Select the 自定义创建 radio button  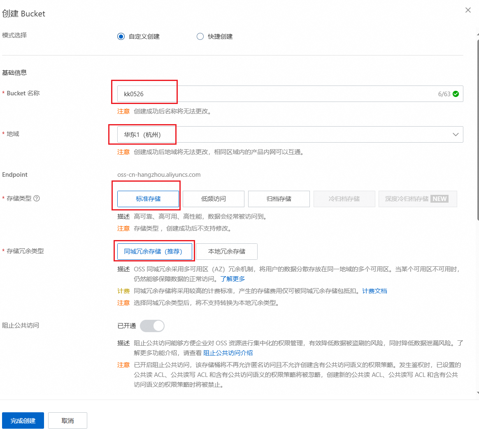coord(121,36)
